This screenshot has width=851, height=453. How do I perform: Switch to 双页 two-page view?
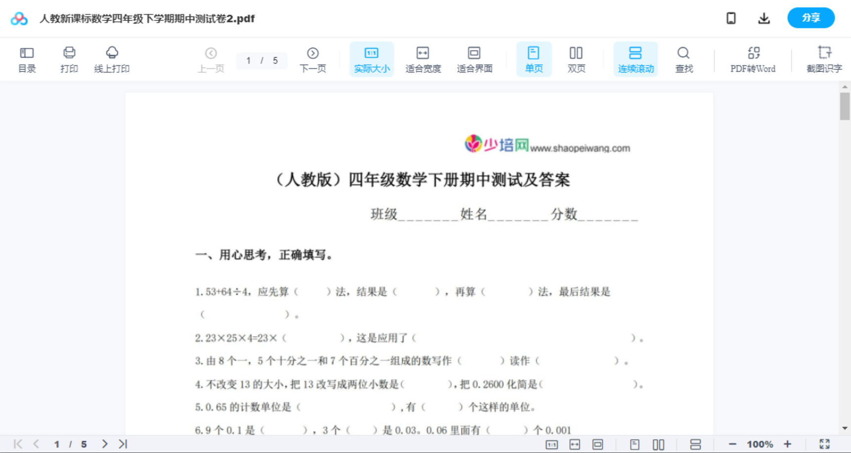[x=576, y=58]
